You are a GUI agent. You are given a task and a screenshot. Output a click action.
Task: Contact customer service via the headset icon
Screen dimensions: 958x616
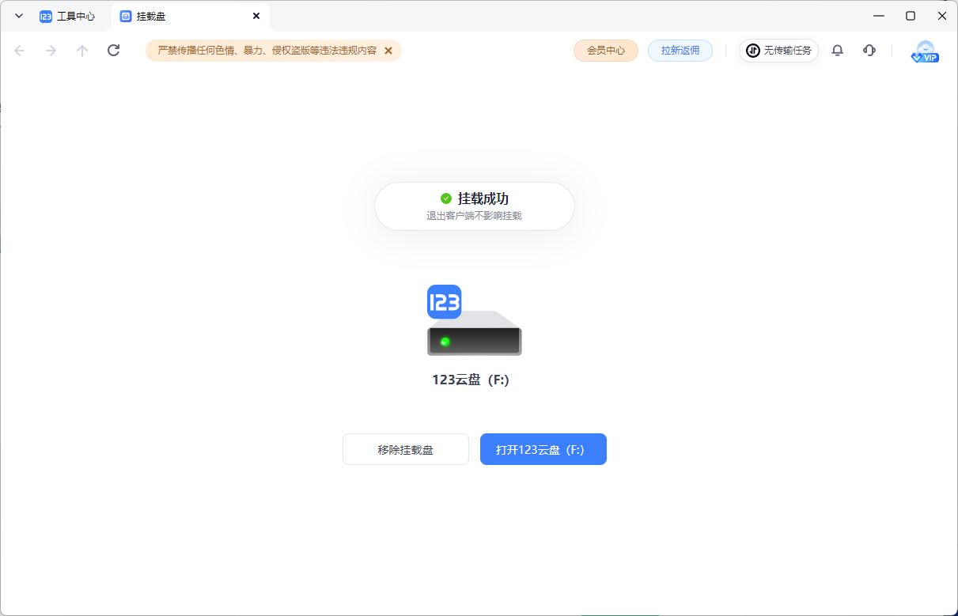[869, 50]
